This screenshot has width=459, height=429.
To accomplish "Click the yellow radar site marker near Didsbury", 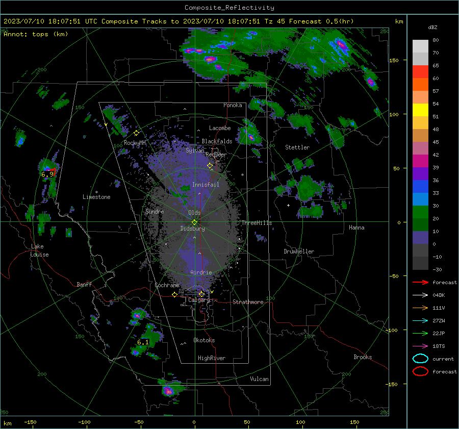I will (194, 222).
